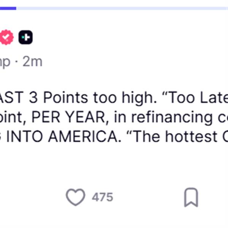Open the post via the 2m timestamp
228x228 pixels.
tap(32, 62)
